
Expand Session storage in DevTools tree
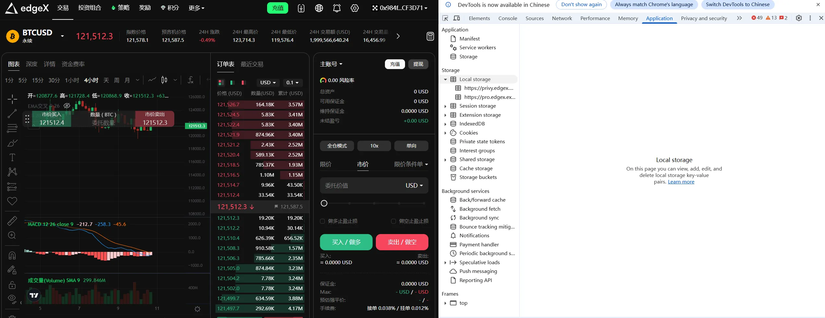446,106
